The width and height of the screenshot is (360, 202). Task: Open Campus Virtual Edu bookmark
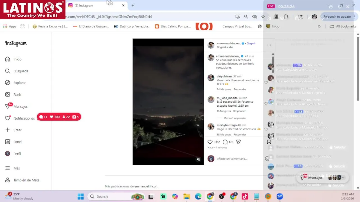pyautogui.click(x=237, y=26)
